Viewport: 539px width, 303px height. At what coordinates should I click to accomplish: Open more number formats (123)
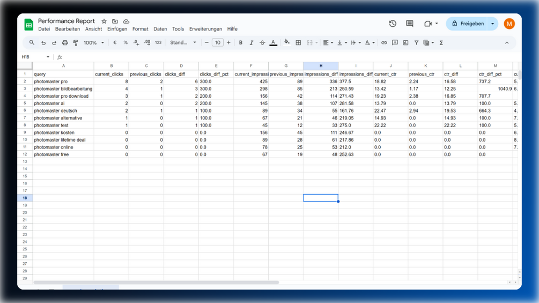(x=158, y=42)
